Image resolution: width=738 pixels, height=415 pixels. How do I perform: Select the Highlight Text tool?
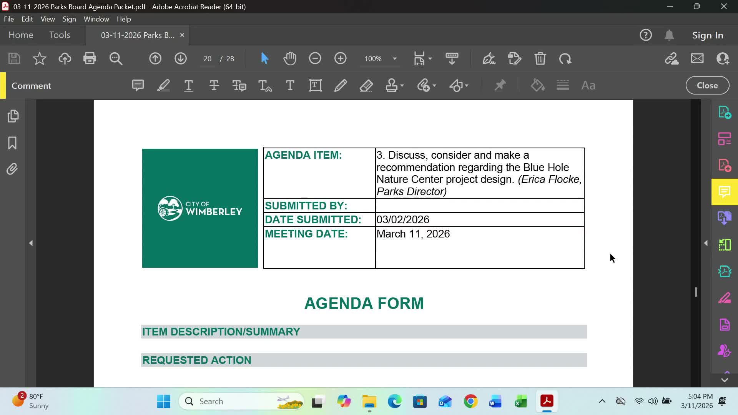click(x=163, y=85)
